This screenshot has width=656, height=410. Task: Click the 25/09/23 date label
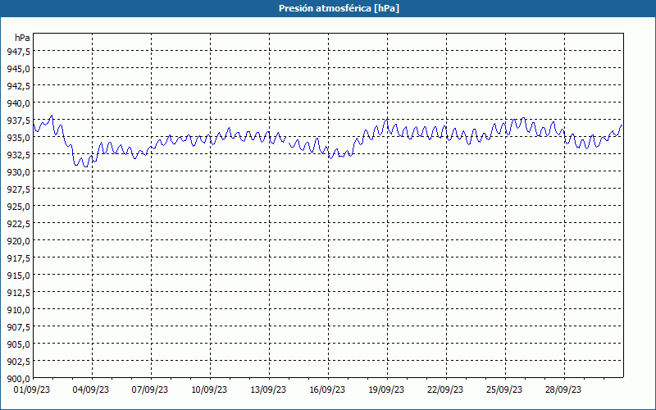(x=504, y=389)
